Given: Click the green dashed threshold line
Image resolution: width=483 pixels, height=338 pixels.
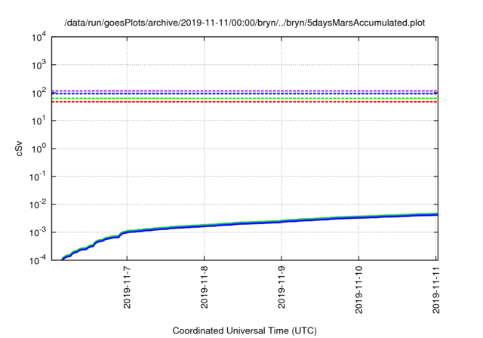Looking at the screenshot, I should pos(245,99).
